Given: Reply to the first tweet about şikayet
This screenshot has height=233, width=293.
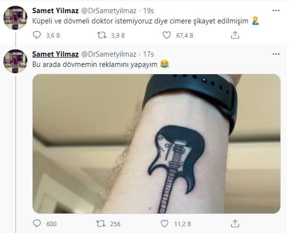Looking at the screenshot, I should [37, 35].
